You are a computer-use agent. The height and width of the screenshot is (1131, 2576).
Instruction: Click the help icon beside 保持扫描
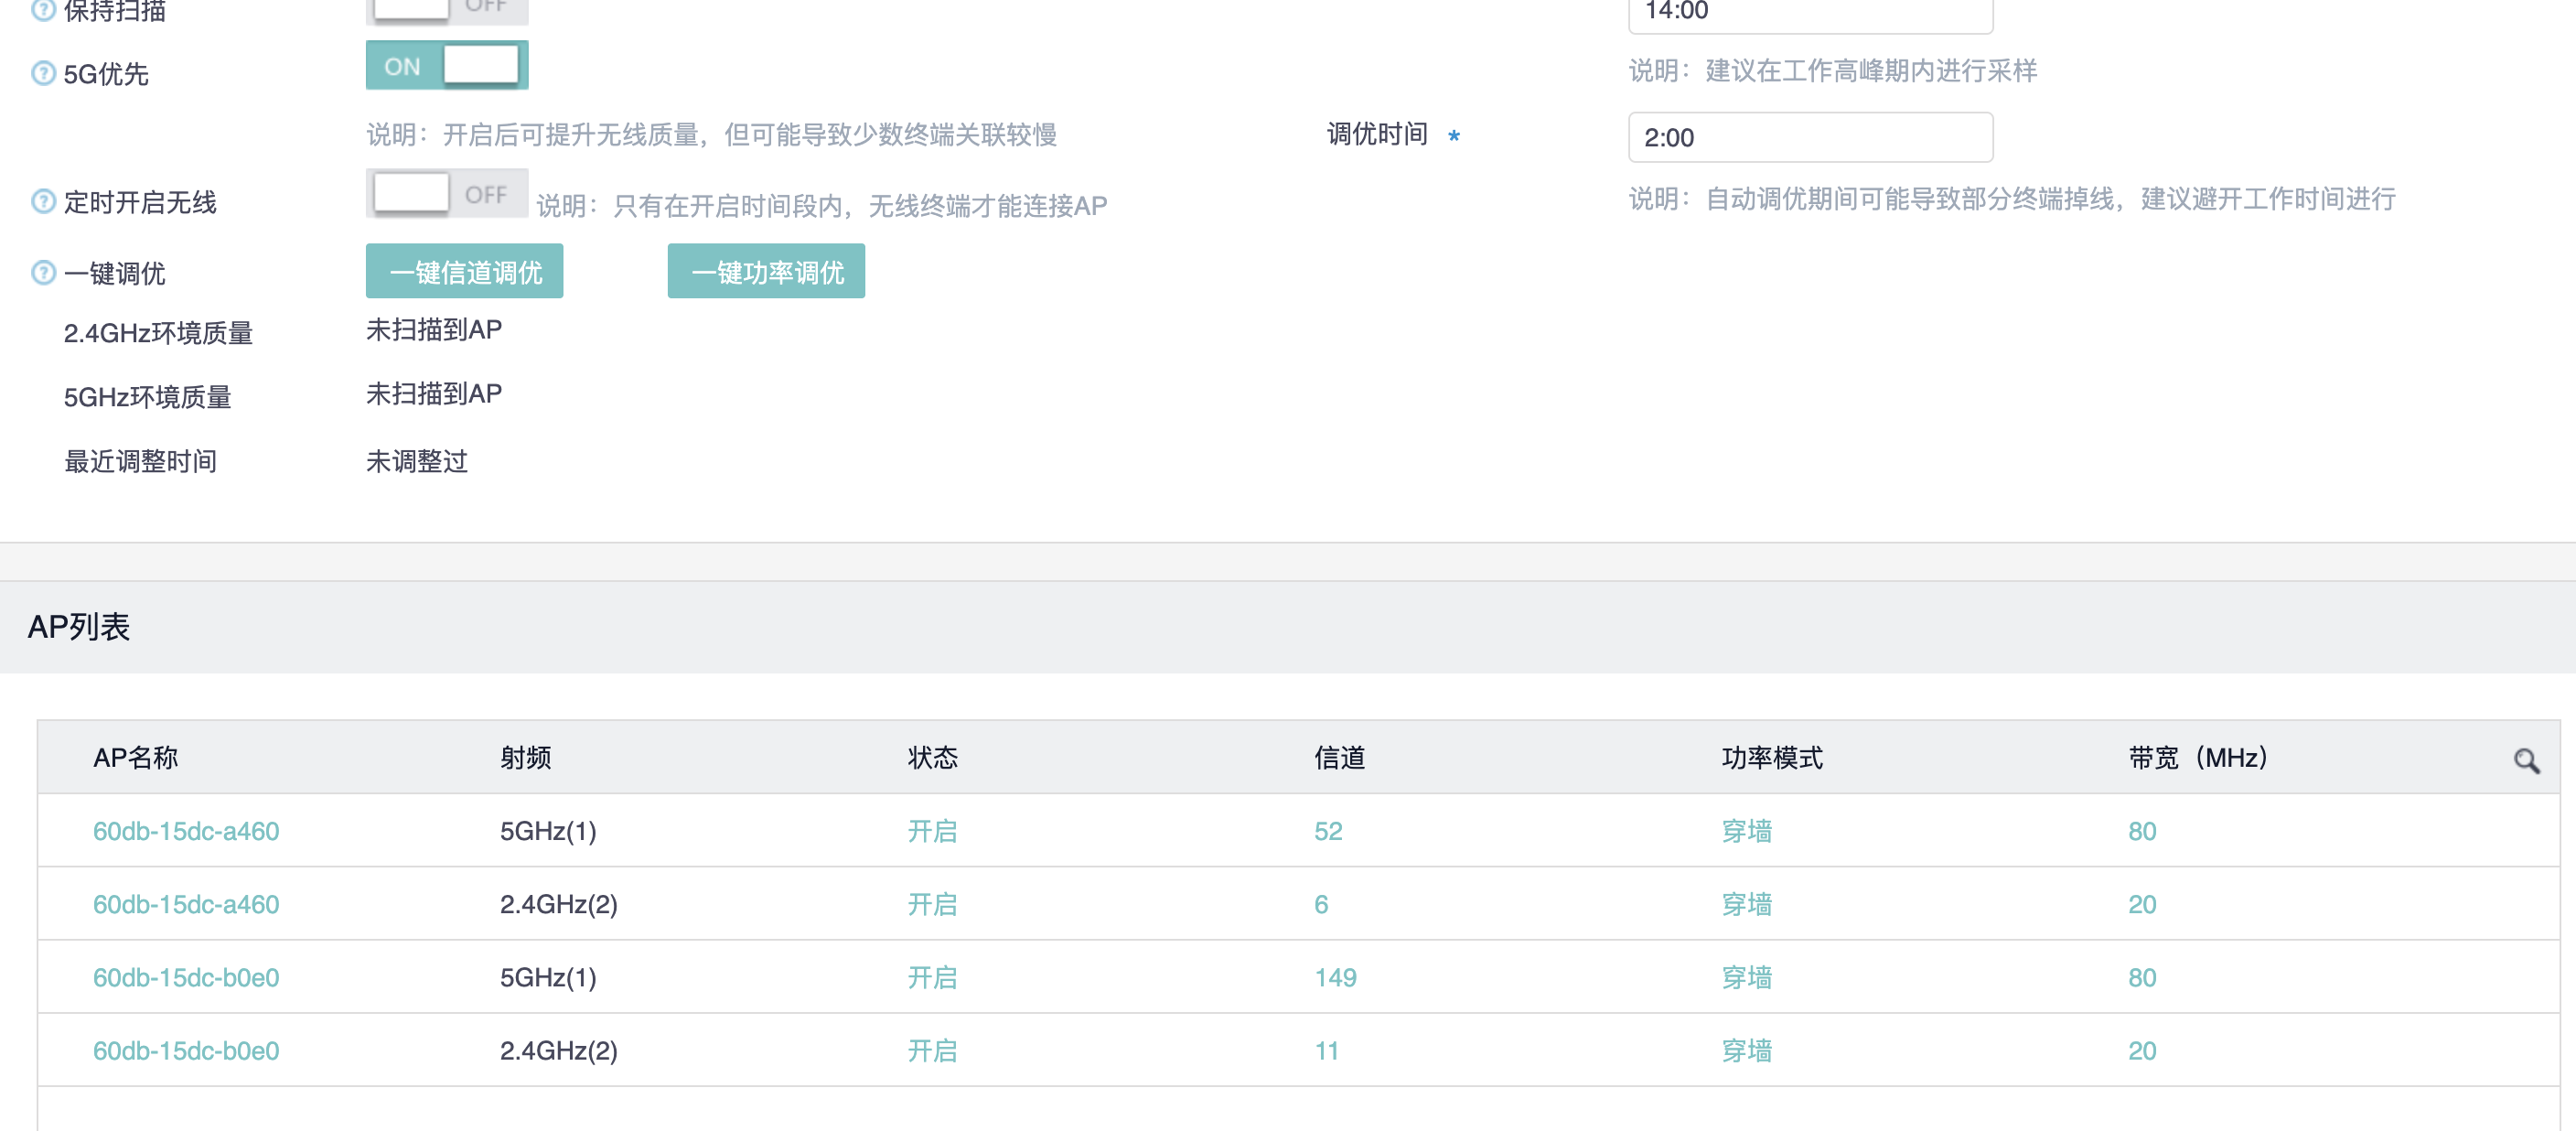coord(43,9)
